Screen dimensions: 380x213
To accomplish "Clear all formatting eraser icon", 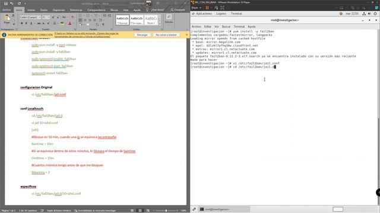I will click(72, 17).
